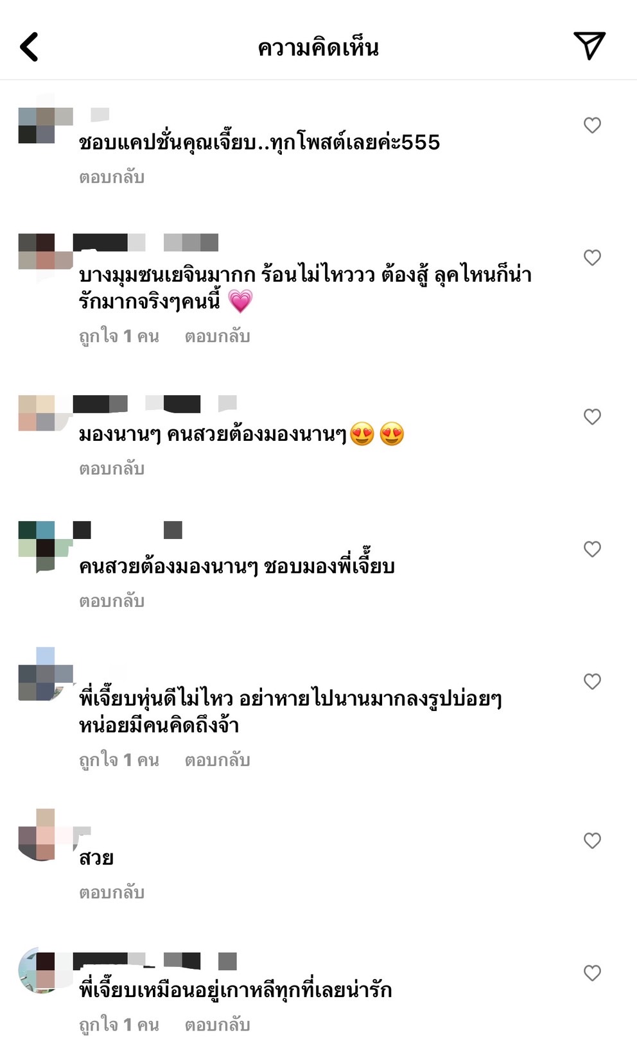
Task: Tap heart on 'เหมือนอยู่เกาหลี' comment
Action: pyautogui.click(x=592, y=973)
